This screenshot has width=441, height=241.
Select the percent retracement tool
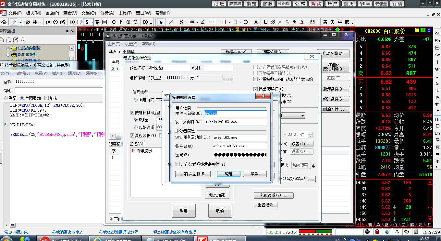(x=181, y=22)
